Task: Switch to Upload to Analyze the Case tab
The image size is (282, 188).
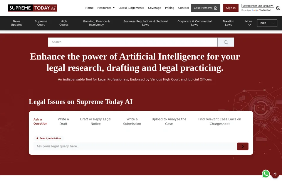Action: tap(169, 121)
